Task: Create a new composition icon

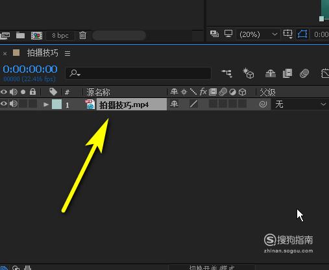Action: 36,36
